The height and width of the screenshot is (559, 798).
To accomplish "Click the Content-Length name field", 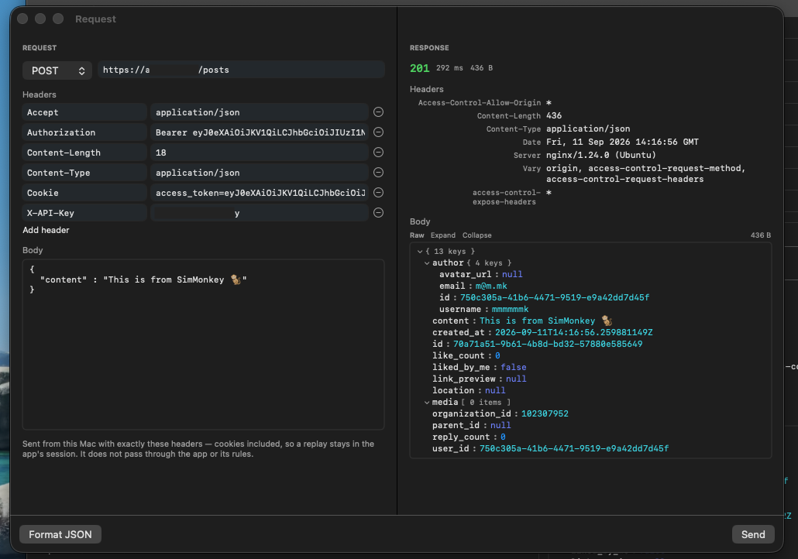I will click(84, 152).
